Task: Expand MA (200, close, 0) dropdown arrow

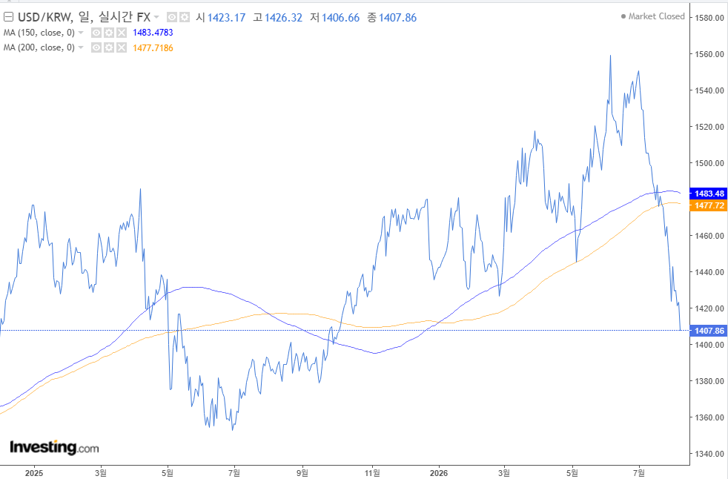Action: [81, 47]
